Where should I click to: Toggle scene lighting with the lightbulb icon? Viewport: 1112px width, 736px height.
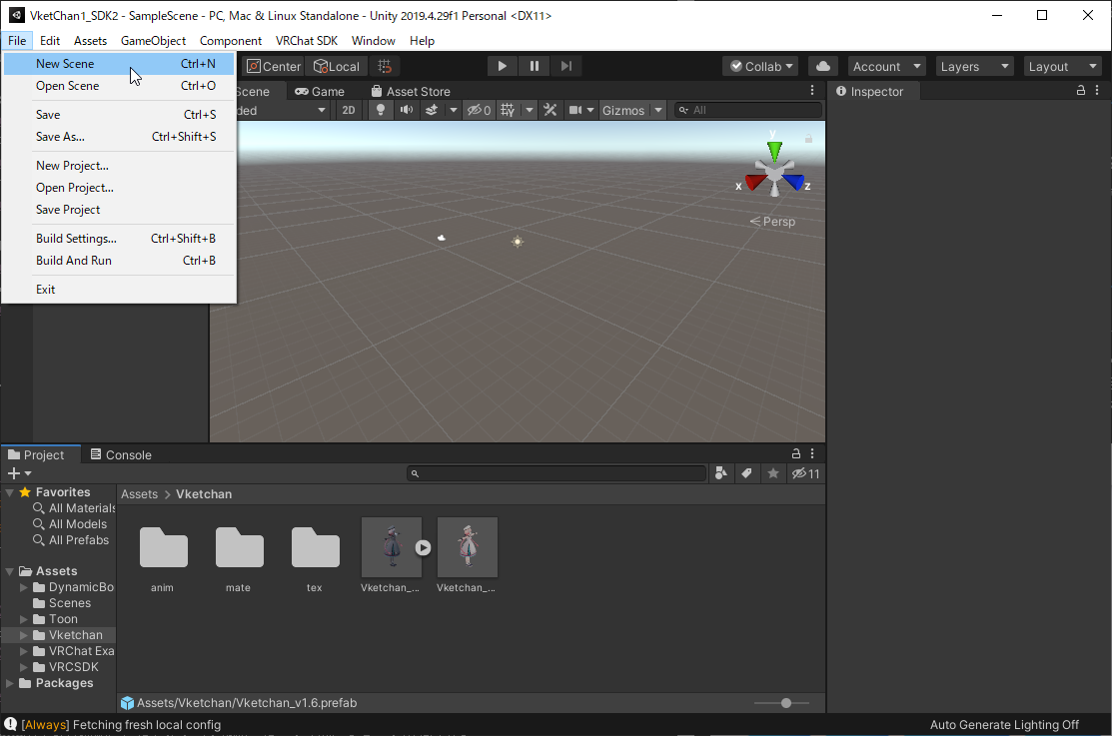[x=380, y=110]
